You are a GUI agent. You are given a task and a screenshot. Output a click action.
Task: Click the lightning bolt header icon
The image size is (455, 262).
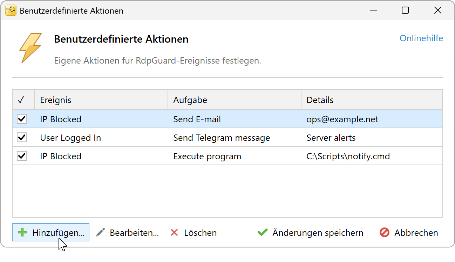tap(30, 48)
